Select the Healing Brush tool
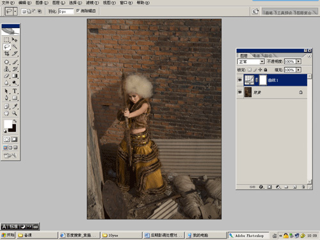 coord(6,62)
